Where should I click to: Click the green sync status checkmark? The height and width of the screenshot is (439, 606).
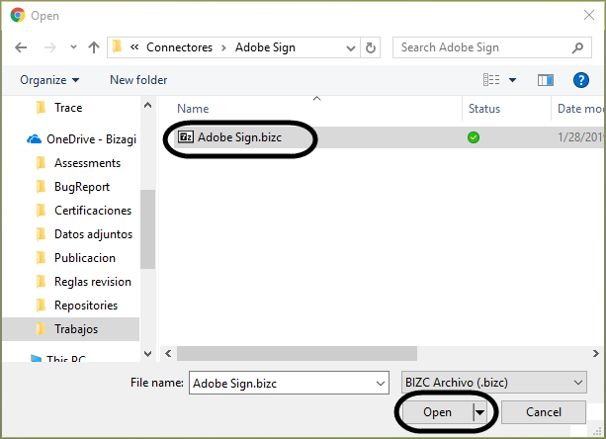[474, 137]
